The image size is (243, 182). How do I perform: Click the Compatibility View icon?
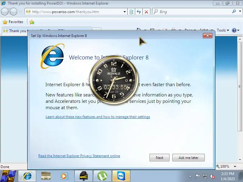point(131,12)
